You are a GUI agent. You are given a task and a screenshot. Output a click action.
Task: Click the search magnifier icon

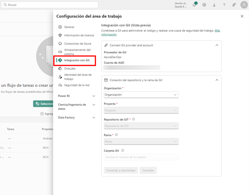[5, 5]
